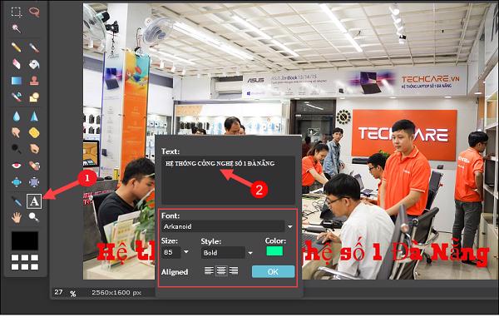Viewport: 499px width, 332px height.
Task: Select the Pencil tool
Action: [x=17, y=47]
